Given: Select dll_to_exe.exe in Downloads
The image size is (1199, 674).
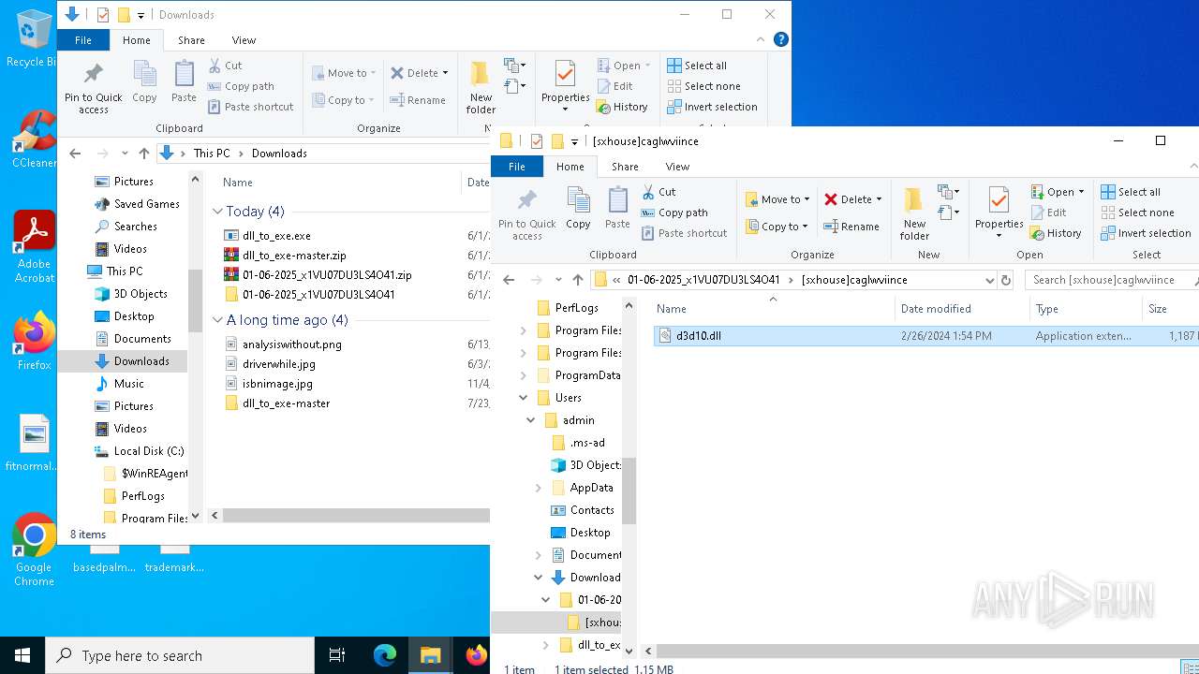Looking at the screenshot, I should (276, 236).
